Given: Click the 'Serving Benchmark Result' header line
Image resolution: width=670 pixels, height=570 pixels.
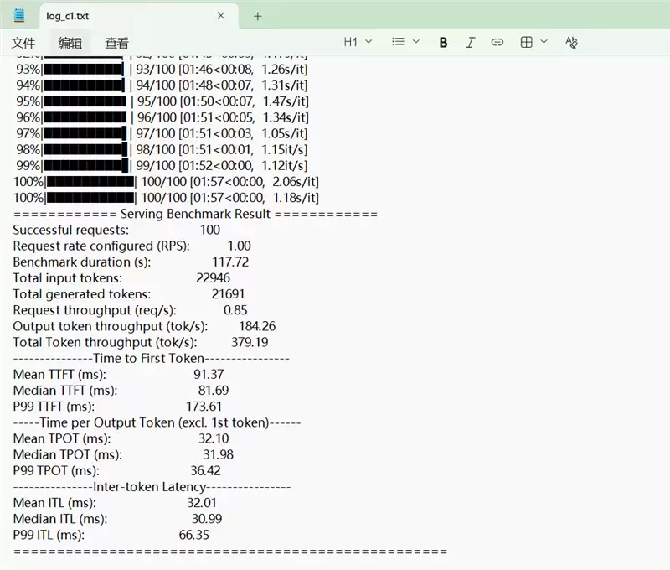Looking at the screenshot, I should 195,214.
